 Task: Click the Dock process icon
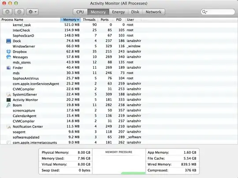coord(8,41)
